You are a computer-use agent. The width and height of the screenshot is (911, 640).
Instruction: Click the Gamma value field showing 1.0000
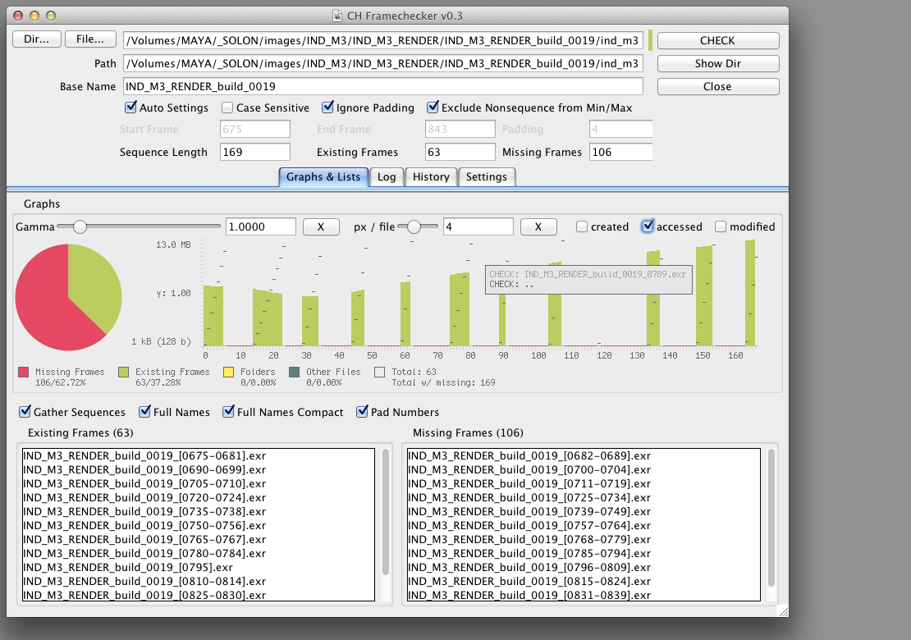260,226
